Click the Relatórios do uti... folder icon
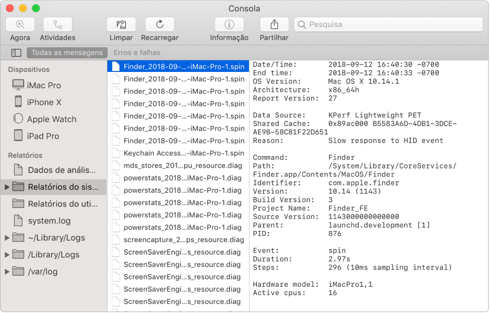490x313 pixels. [x=18, y=203]
